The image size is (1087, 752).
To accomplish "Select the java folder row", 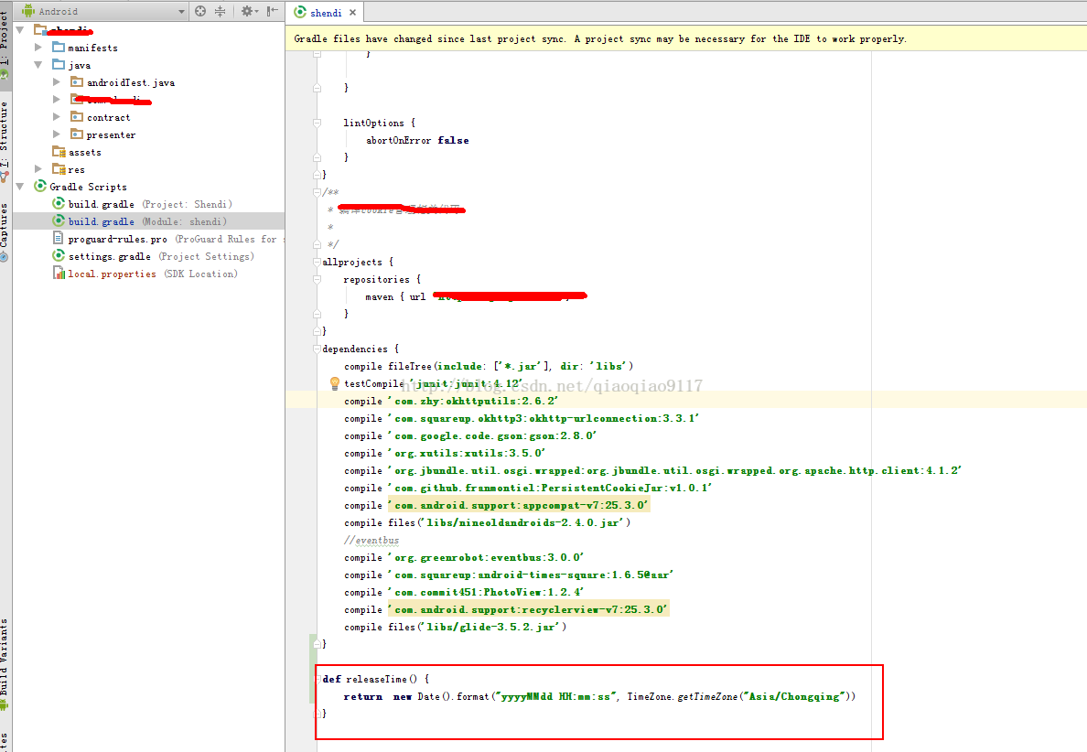I will click(x=148, y=65).
